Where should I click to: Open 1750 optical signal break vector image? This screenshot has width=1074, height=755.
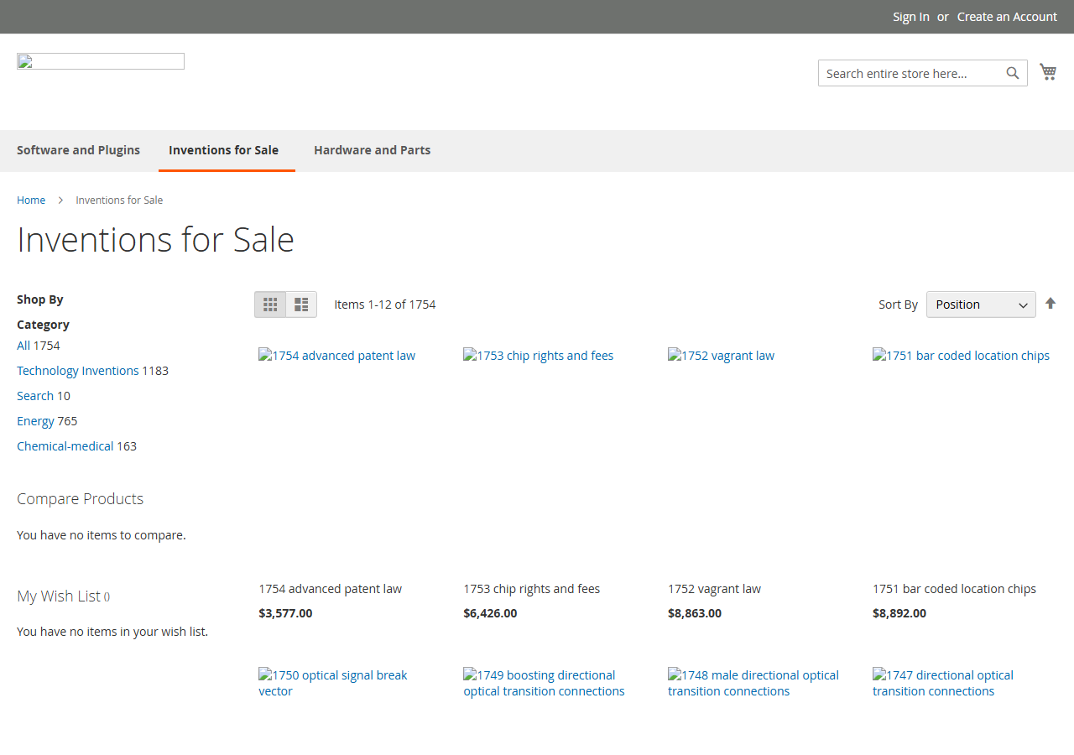[x=333, y=683]
